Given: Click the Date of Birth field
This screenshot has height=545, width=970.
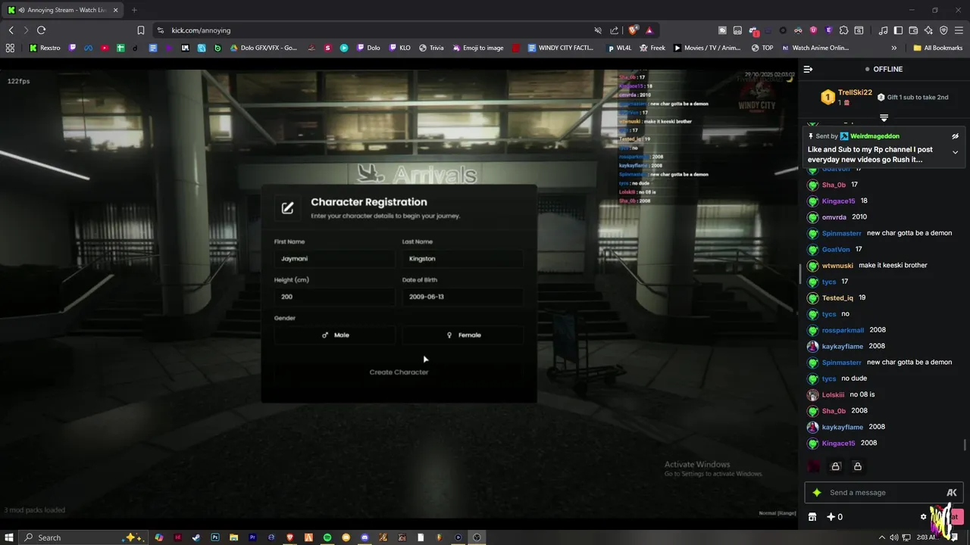Looking at the screenshot, I should (x=462, y=296).
